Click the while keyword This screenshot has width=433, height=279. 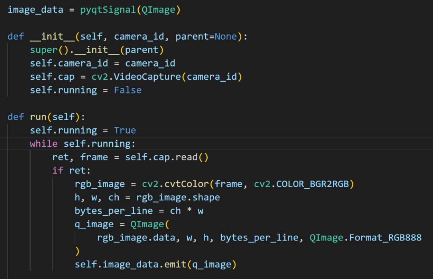44,144
